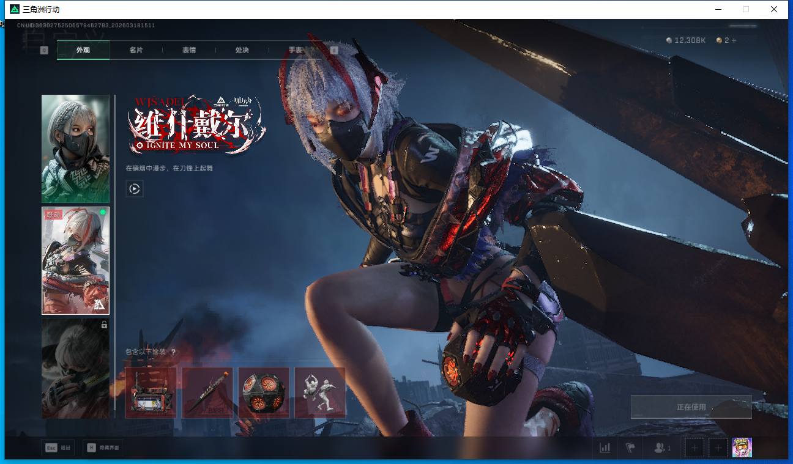Minimize the 三角洲行动 window

point(718,9)
